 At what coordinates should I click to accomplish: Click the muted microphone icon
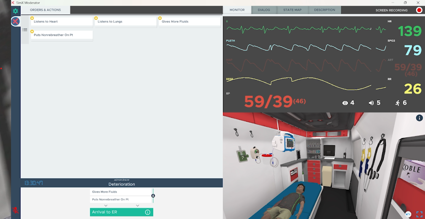tap(15, 209)
